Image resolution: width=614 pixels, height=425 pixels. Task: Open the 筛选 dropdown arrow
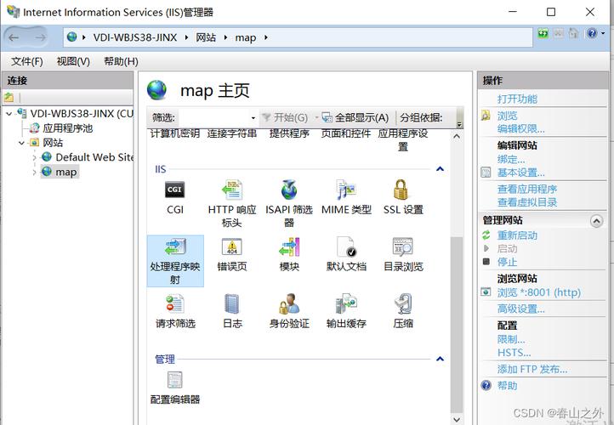pyautogui.click(x=253, y=118)
